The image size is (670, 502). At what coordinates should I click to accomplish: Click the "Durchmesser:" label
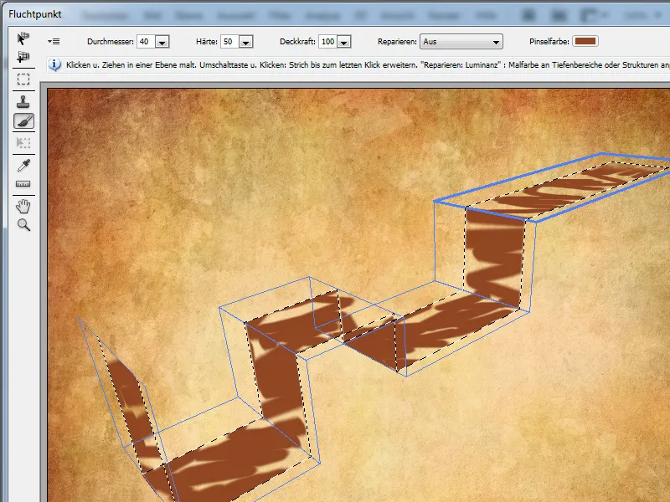[111, 41]
